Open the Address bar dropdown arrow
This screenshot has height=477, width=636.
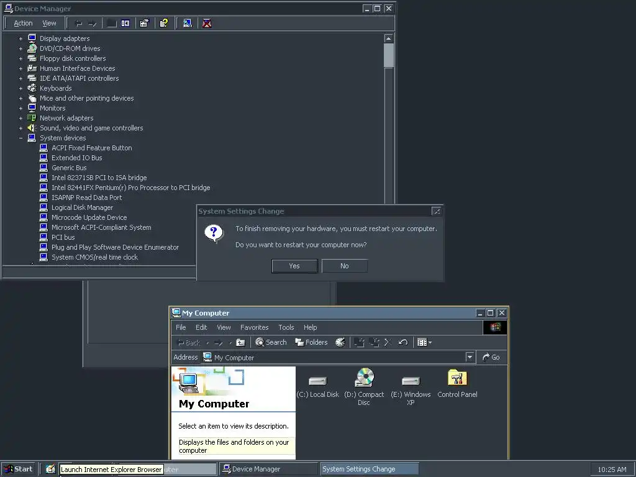tap(470, 357)
